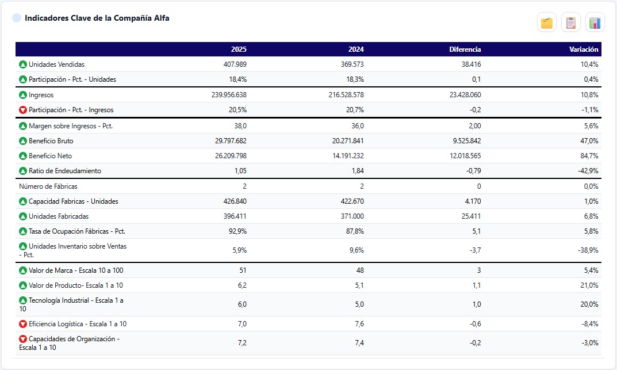
Task: Select the 2025 column header
Action: pos(239,49)
